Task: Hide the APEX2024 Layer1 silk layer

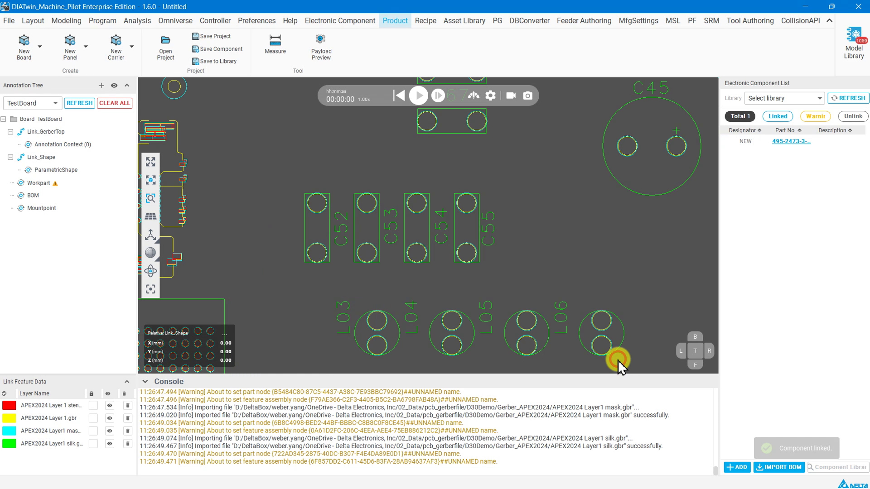Action: tap(110, 444)
